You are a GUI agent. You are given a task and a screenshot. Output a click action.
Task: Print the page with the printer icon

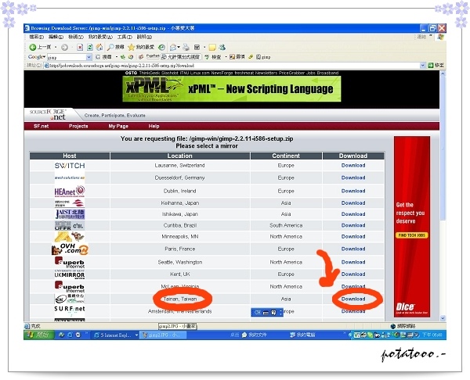tap(186, 47)
